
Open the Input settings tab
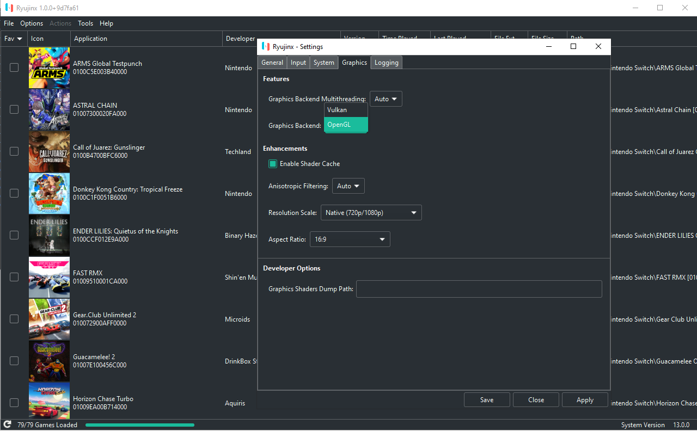click(298, 63)
